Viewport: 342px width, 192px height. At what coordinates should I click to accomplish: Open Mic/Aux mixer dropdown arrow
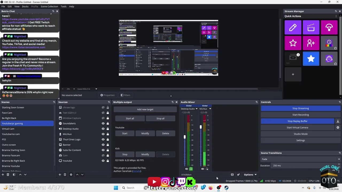[210, 109]
